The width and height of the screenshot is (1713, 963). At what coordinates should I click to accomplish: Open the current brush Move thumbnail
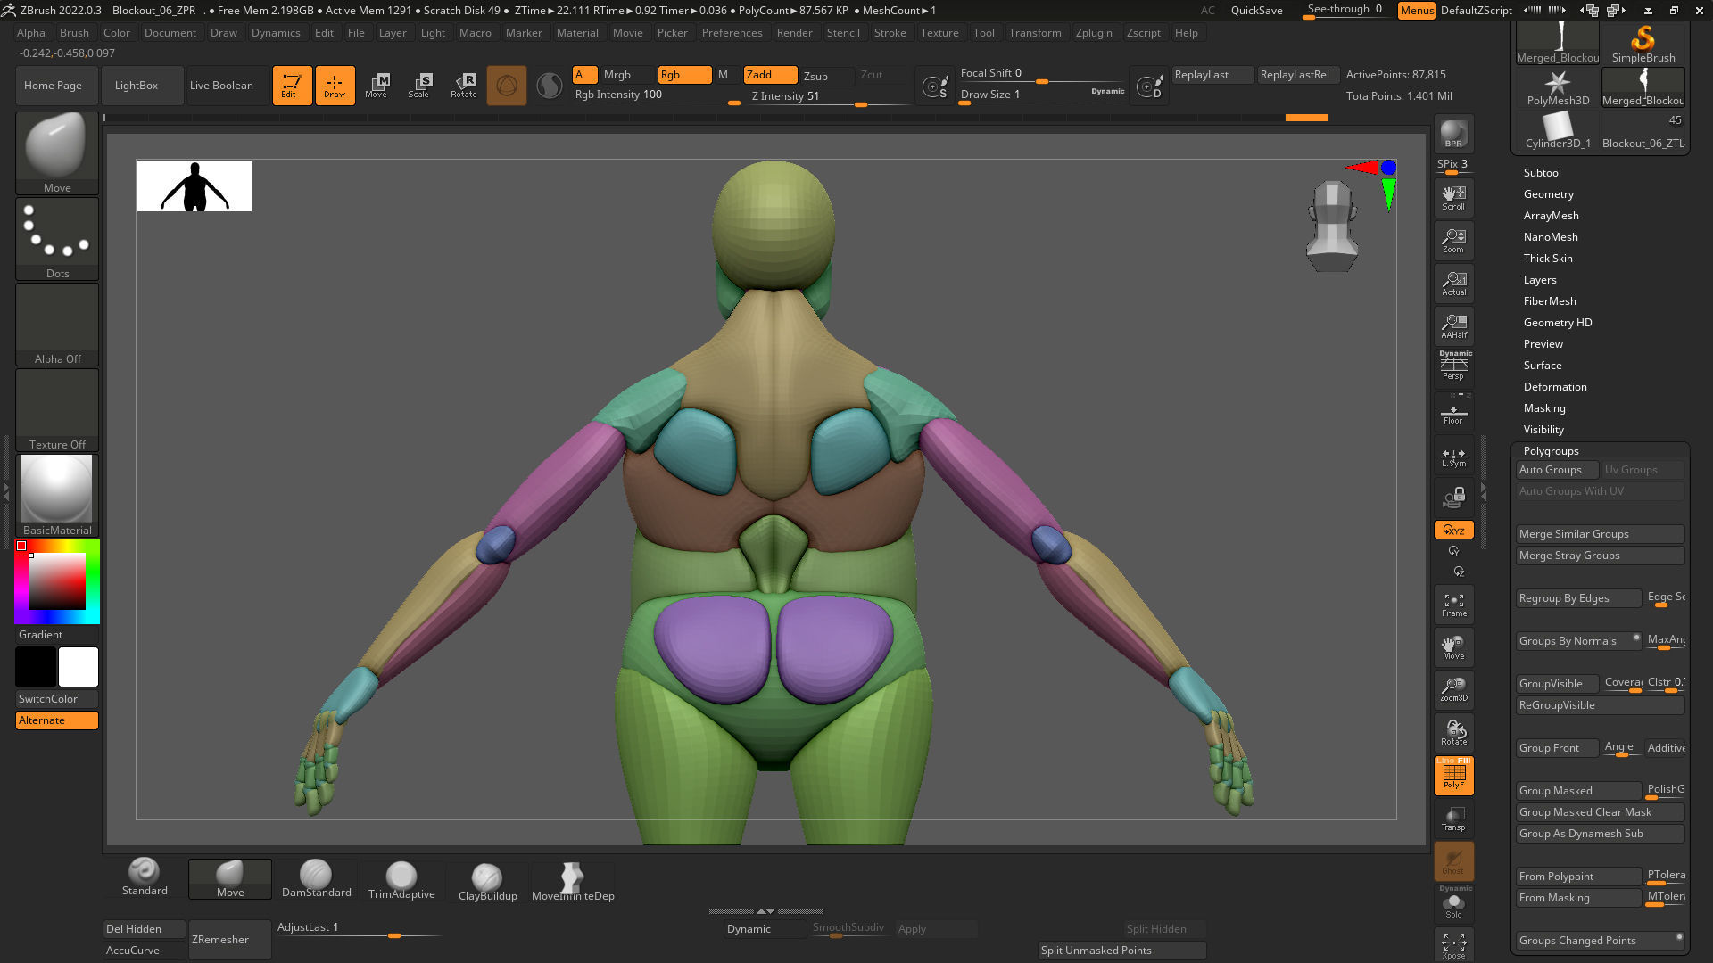tap(57, 153)
